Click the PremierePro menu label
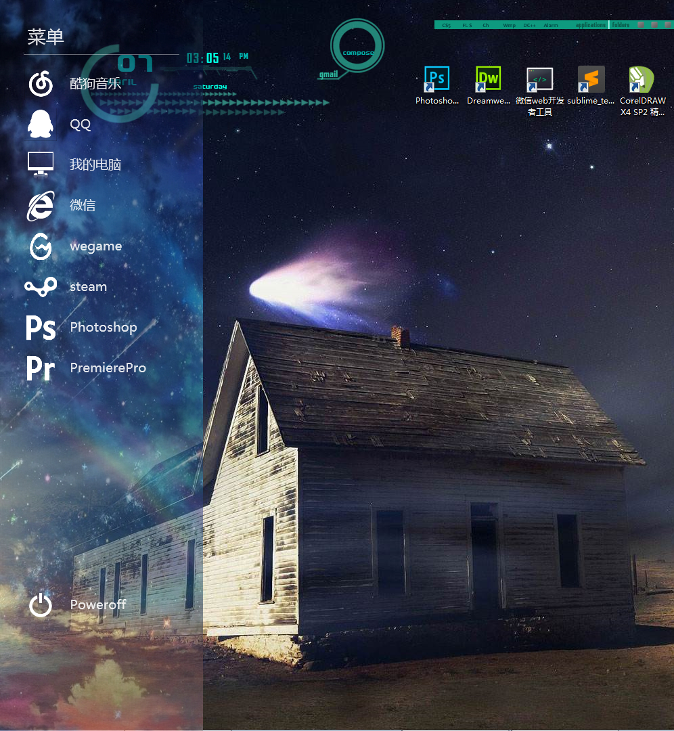 pos(108,368)
